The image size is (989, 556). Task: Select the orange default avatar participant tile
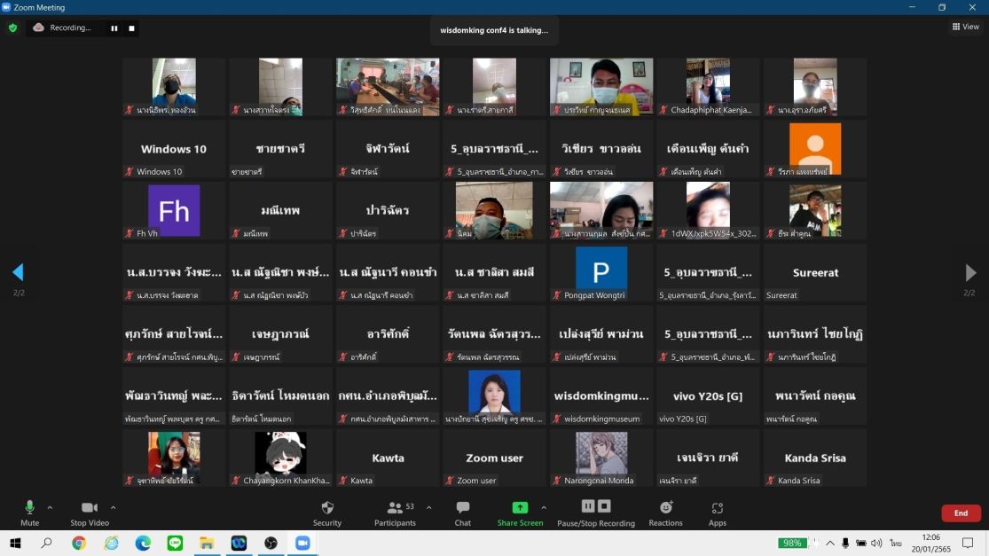click(815, 149)
